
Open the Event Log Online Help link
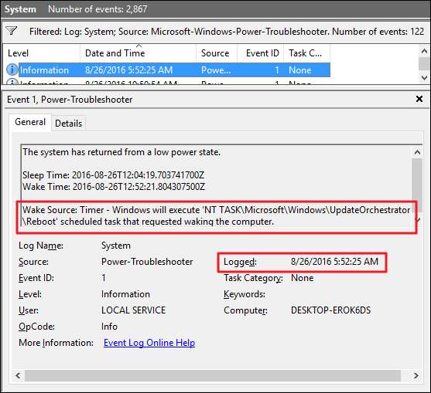[x=149, y=343]
